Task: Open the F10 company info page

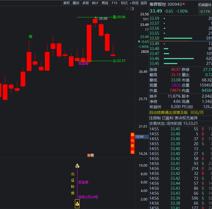Action: [115, 3]
